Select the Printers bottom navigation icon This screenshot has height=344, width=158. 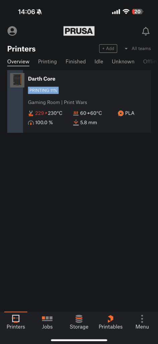[16, 318]
